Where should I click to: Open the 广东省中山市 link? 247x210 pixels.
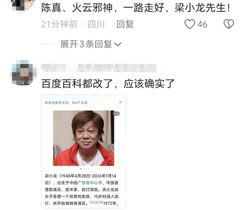[x=90, y=183]
